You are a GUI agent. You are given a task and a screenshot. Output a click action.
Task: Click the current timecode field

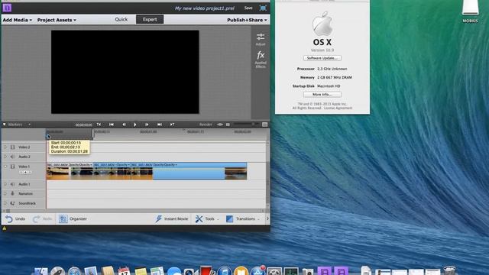[x=83, y=125]
